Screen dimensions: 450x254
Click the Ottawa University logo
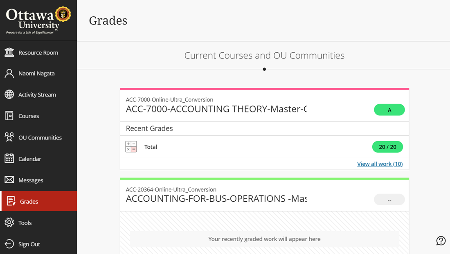click(38, 20)
